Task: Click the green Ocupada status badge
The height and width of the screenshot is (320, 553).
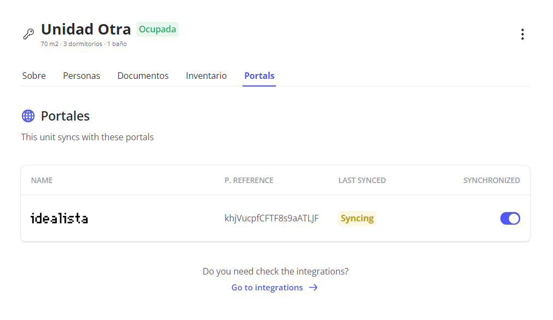Action: coord(157,30)
